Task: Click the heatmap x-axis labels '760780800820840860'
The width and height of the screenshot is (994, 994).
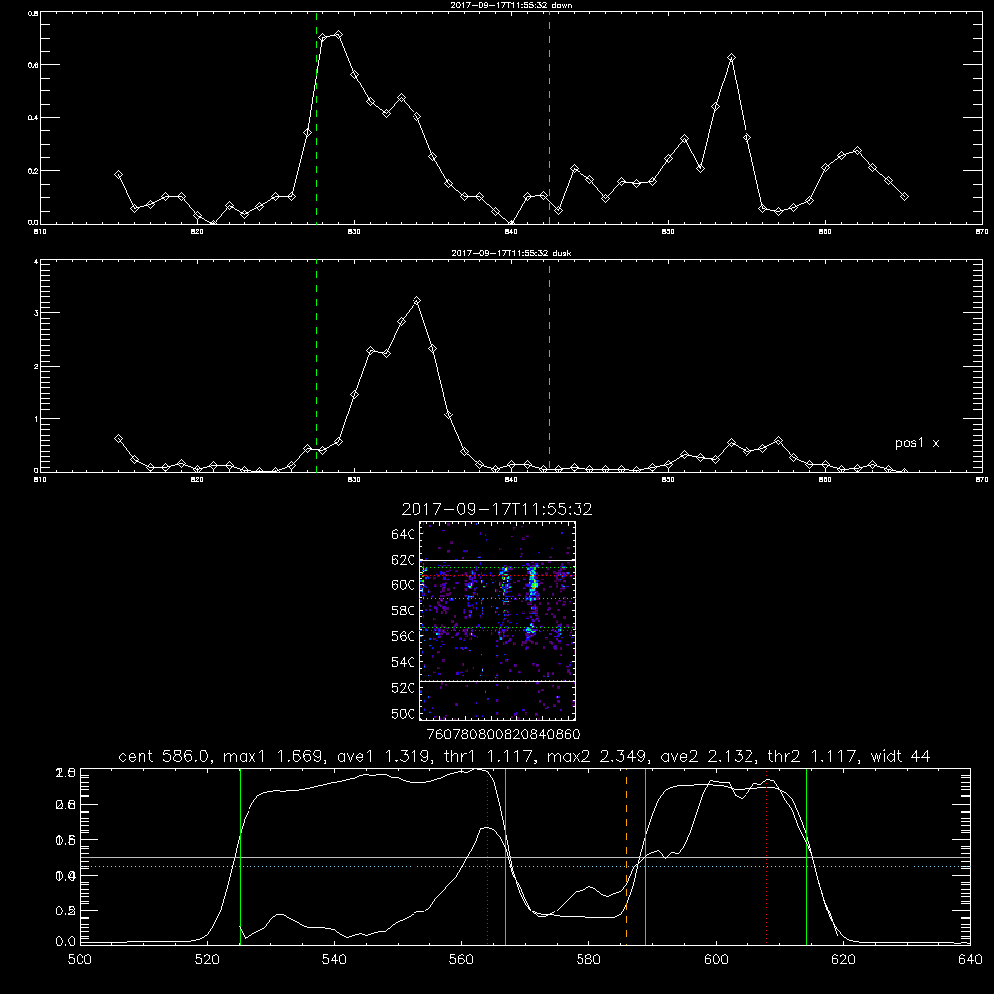Action: point(503,734)
